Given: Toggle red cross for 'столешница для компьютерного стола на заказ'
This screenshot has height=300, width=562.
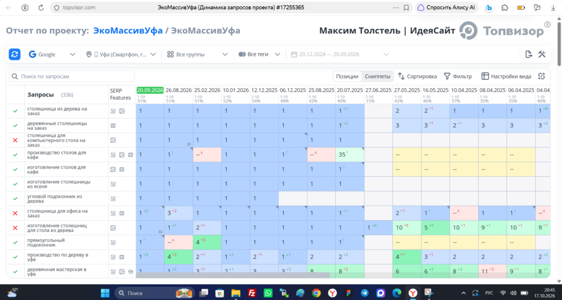Looking at the screenshot, I should pos(15,140).
